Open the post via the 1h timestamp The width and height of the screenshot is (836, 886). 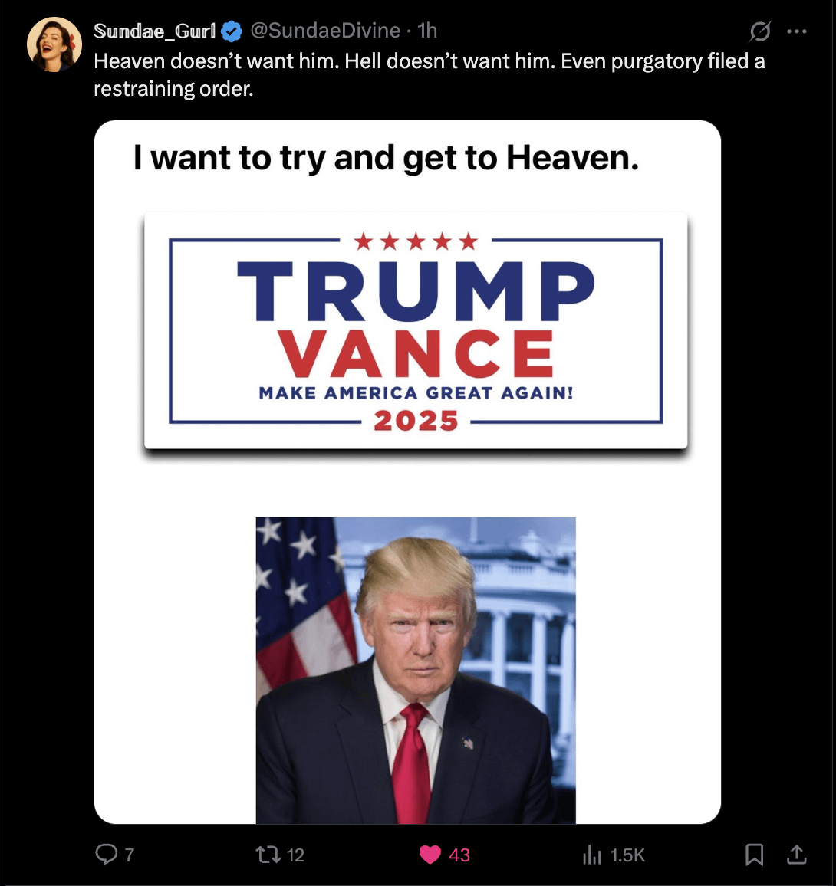[x=428, y=31]
